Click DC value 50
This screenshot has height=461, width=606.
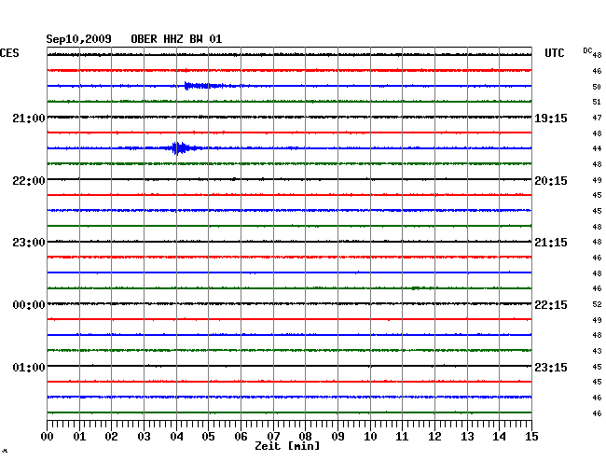coord(597,87)
